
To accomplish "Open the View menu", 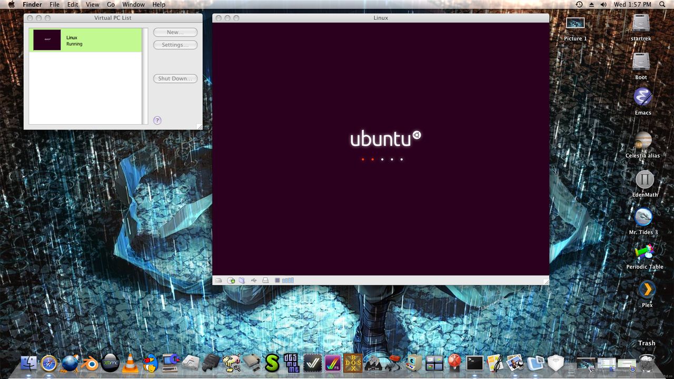I will (92, 4).
